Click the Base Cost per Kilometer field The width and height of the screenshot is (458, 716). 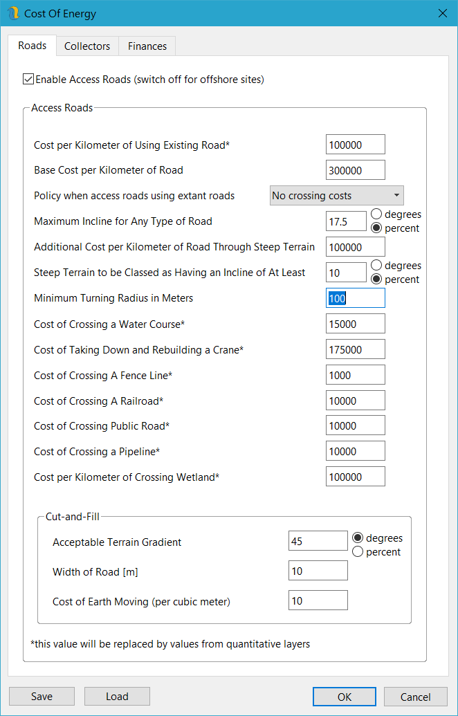355,170
